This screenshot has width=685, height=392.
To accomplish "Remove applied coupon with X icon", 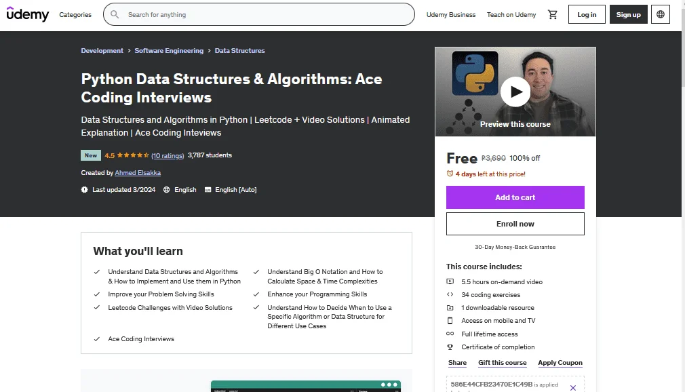I will click(572, 388).
